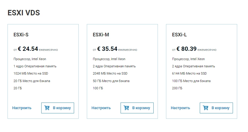Add ESXi-M to cart via В корзину label
This screenshot has width=248, height=132.
(x=141, y=108)
